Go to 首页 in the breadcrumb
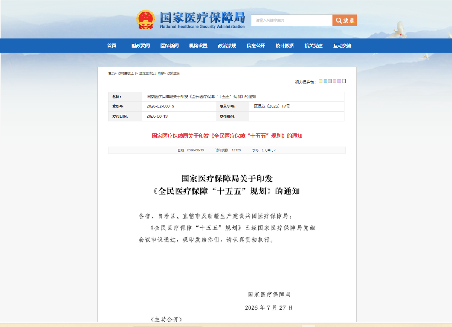 point(111,73)
